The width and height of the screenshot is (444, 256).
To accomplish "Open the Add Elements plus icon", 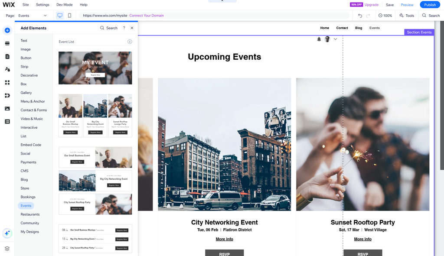I will [x=7, y=30].
